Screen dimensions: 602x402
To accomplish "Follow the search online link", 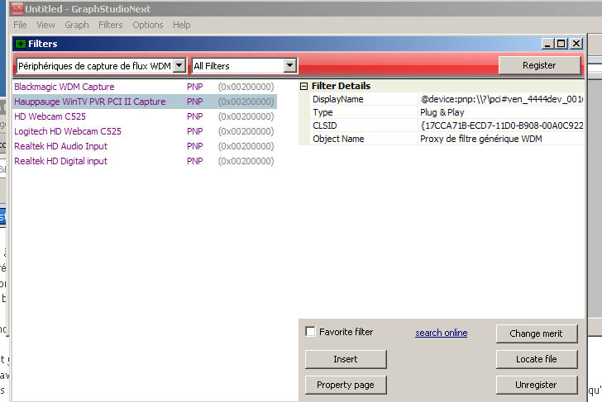I will click(x=441, y=333).
